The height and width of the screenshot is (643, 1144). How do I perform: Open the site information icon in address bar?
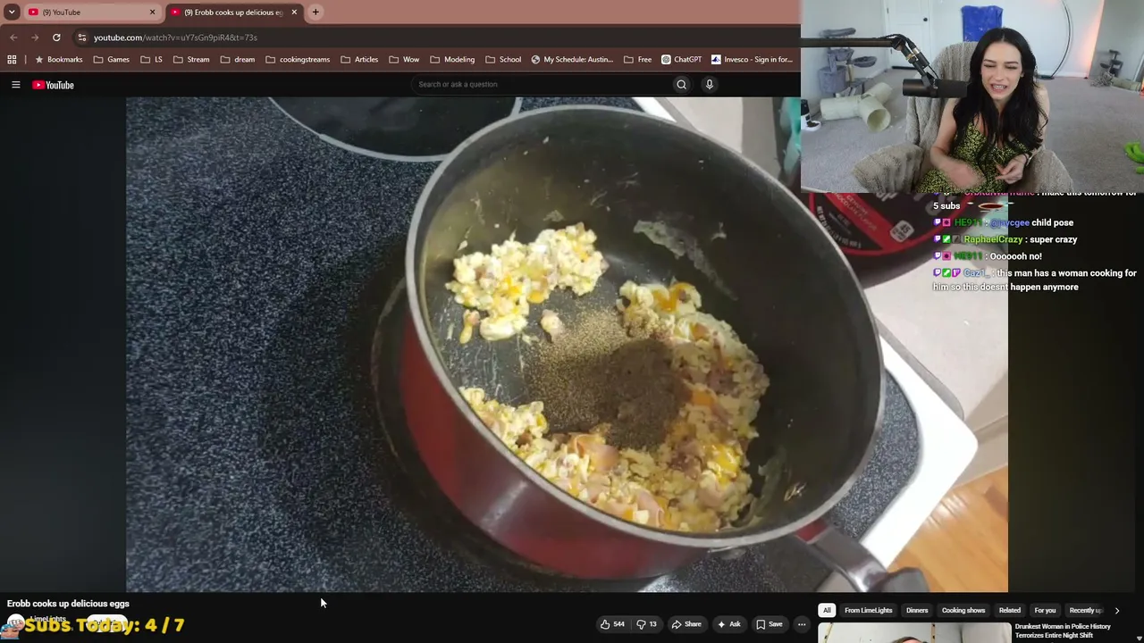tap(81, 38)
